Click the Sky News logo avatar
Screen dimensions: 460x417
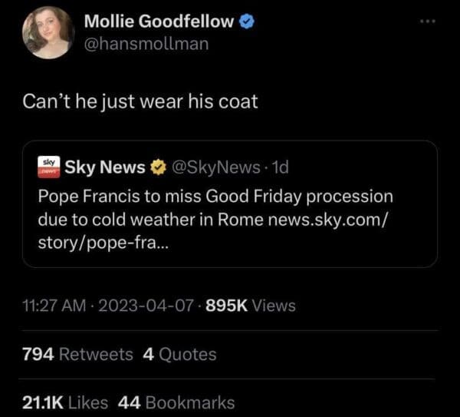pos(48,165)
